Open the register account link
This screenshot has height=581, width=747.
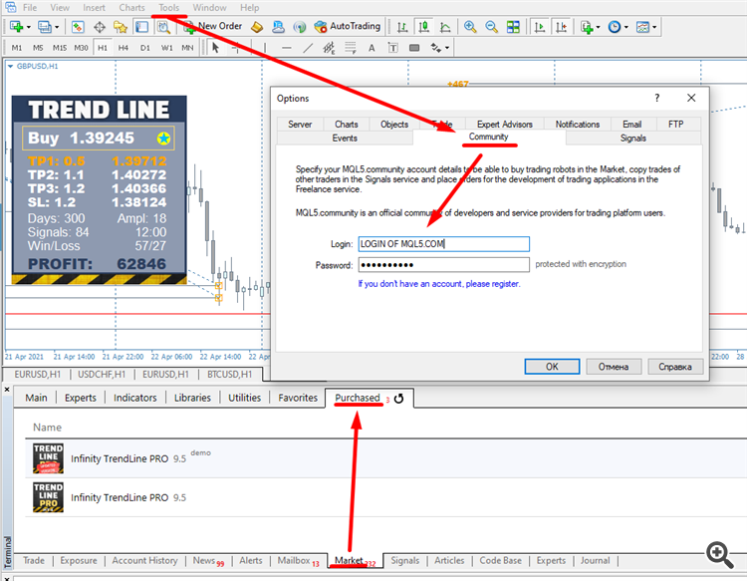pyautogui.click(x=439, y=284)
